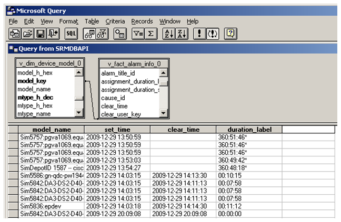
Task: Click the set_time cell 2009-12-29 13:54:27
Action: click(117, 168)
